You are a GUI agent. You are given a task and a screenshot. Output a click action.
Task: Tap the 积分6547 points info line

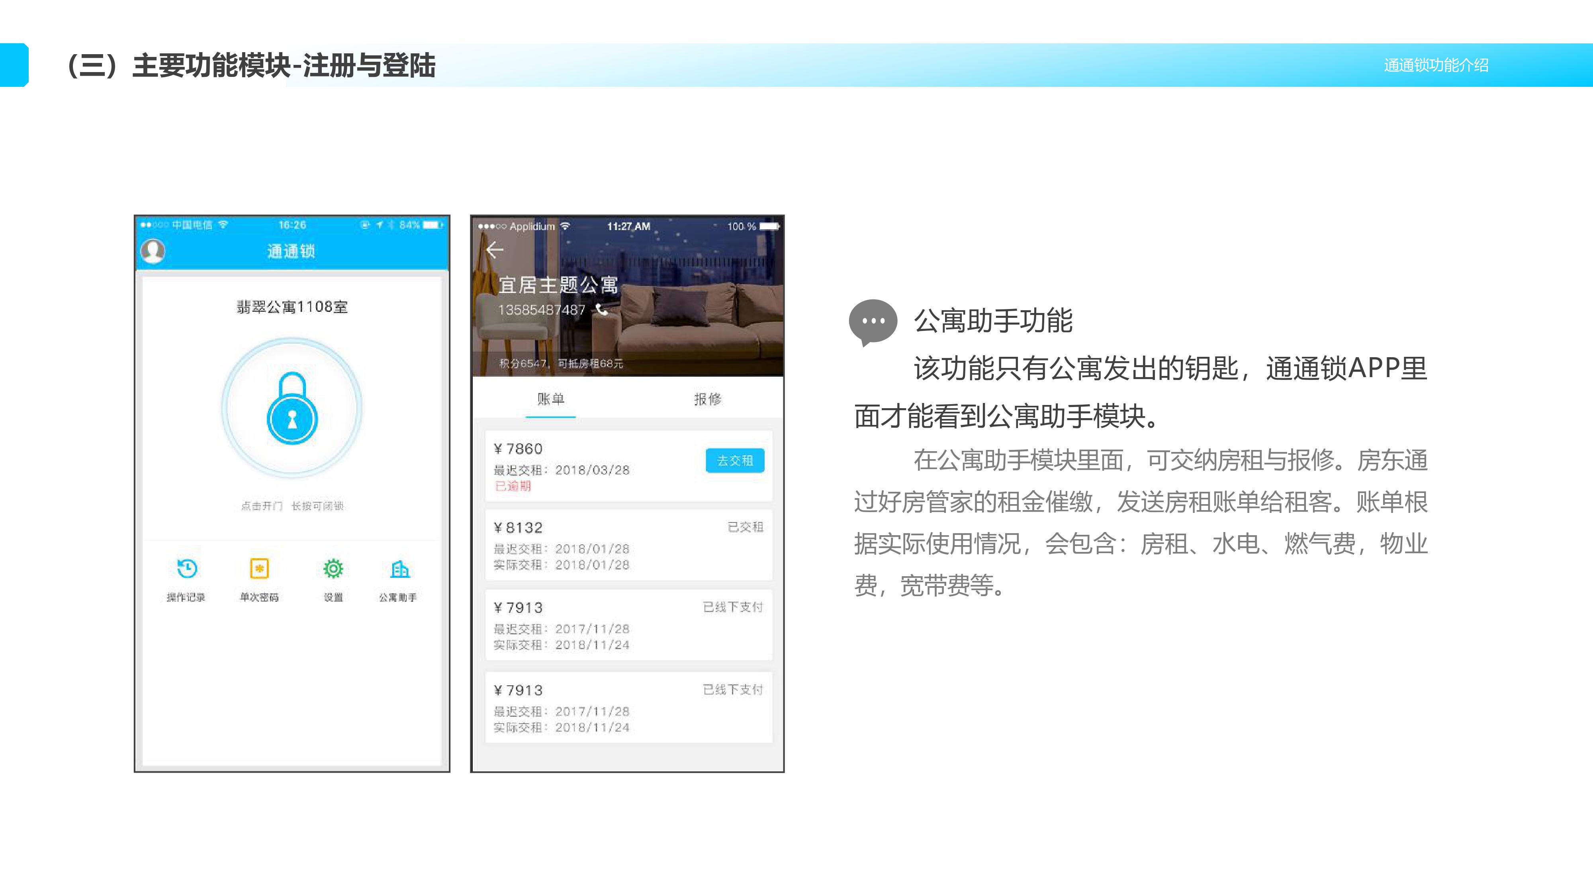click(561, 364)
